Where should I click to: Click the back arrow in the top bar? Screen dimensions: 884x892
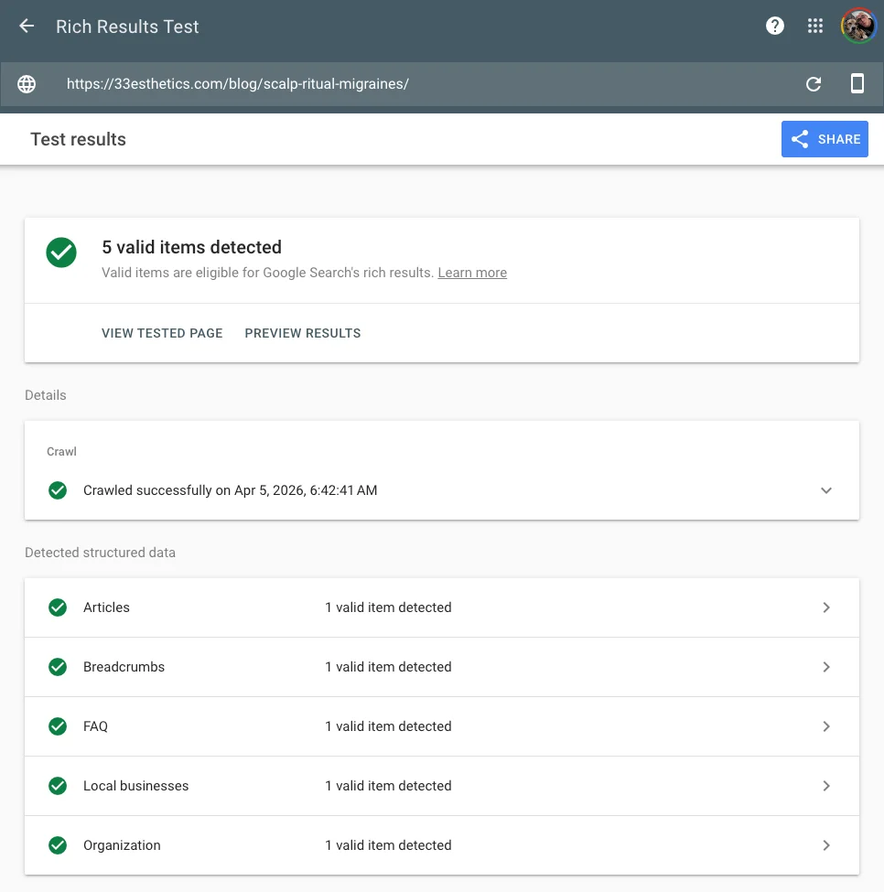click(26, 26)
